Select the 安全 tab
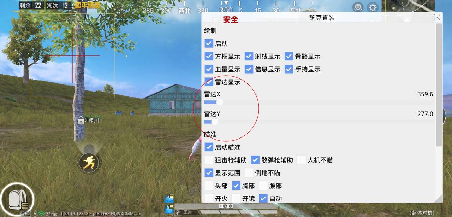 tap(230, 20)
